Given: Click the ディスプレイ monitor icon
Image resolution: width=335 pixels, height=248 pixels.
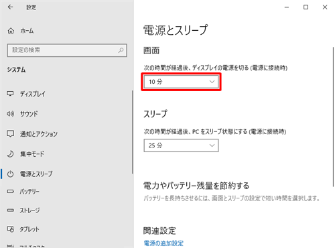Looking at the screenshot, I should [x=10, y=94].
